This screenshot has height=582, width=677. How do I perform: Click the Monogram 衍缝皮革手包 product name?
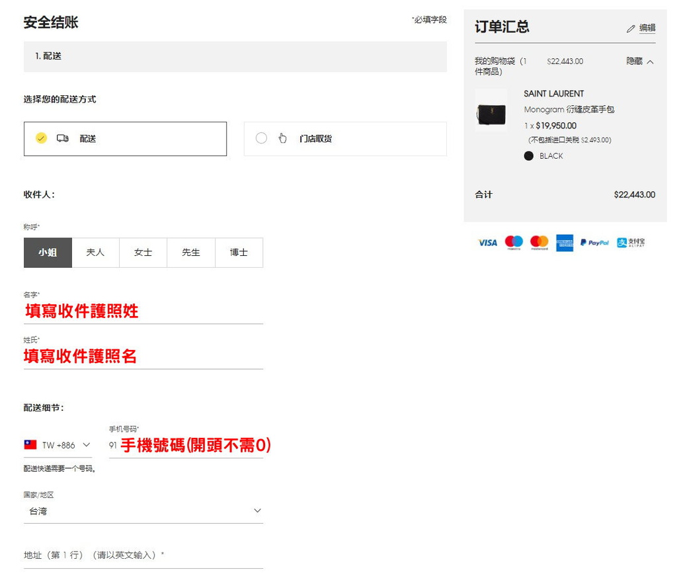click(569, 110)
